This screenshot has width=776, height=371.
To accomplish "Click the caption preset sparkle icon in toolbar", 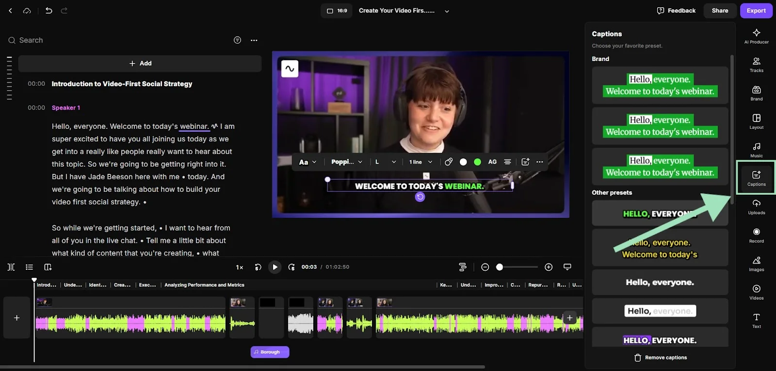I will 525,162.
